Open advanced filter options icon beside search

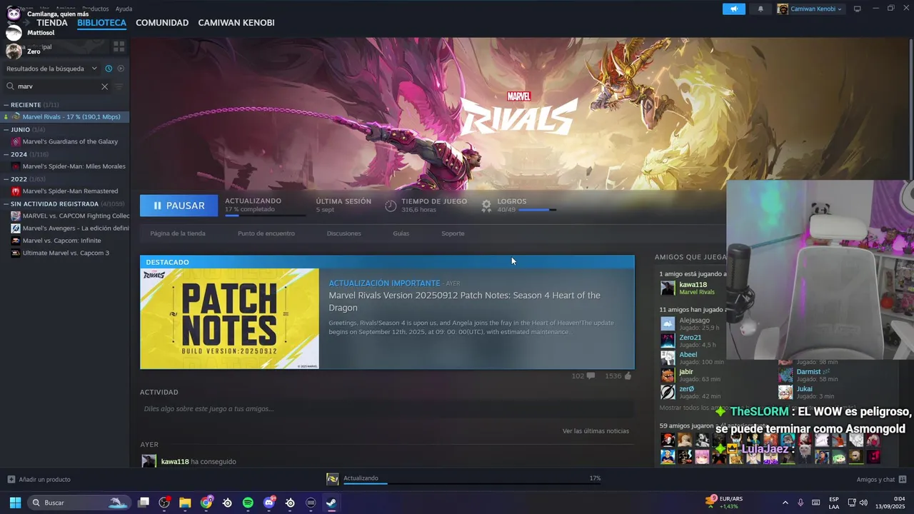119,86
